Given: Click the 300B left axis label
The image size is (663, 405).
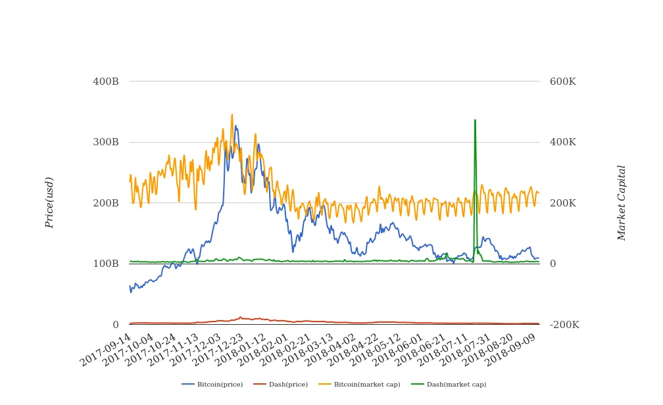Looking at the screenshot, I should pos(106,142).
